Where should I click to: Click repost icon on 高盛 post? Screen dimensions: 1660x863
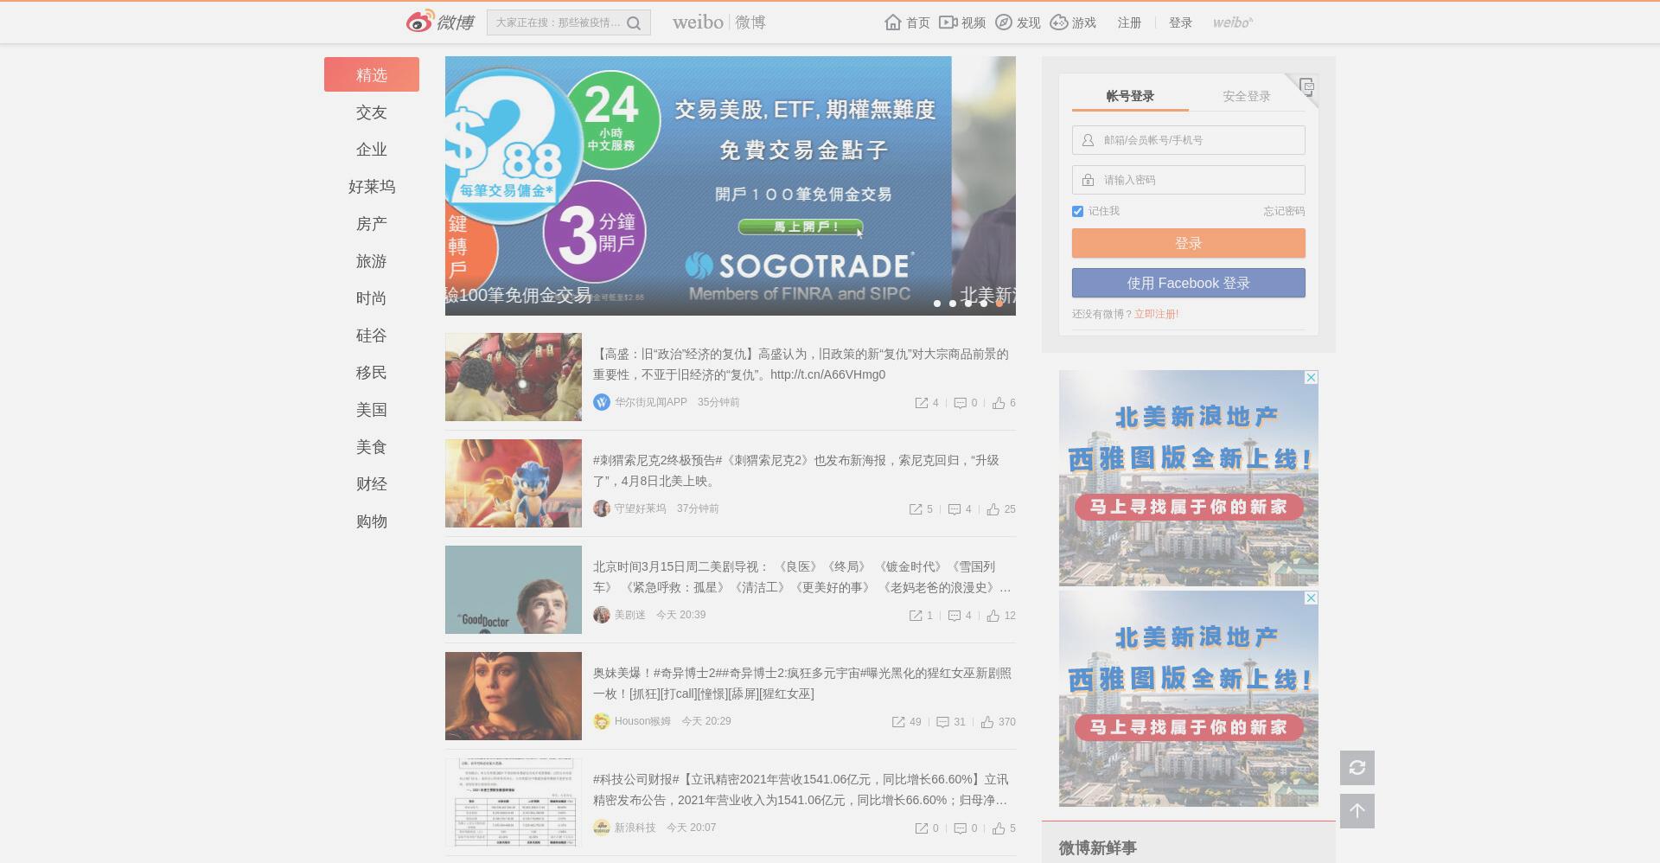point(922,403)
